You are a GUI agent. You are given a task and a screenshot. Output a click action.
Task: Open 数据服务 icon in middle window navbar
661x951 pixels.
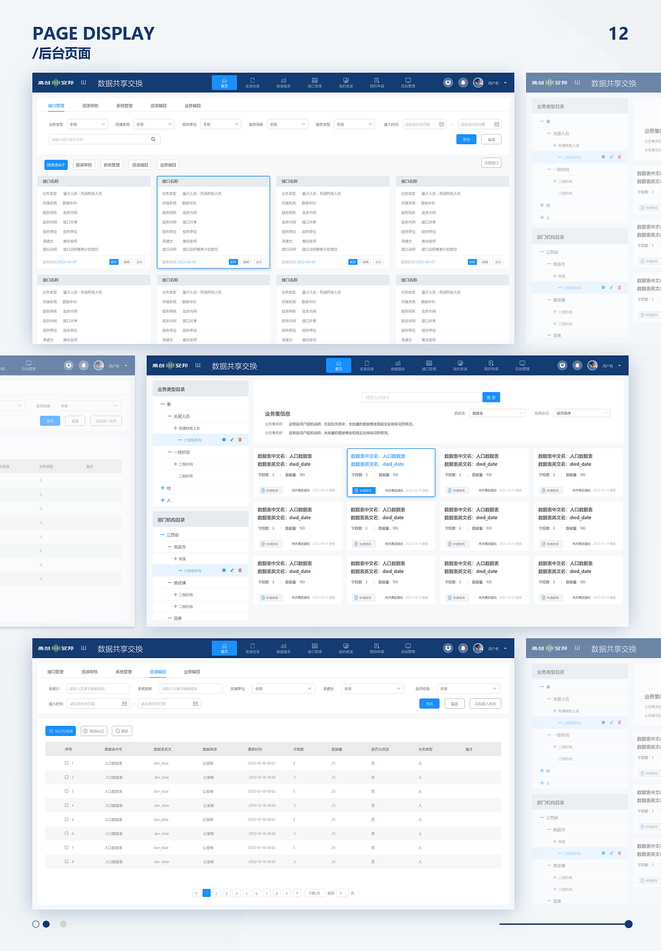[398, 365]
